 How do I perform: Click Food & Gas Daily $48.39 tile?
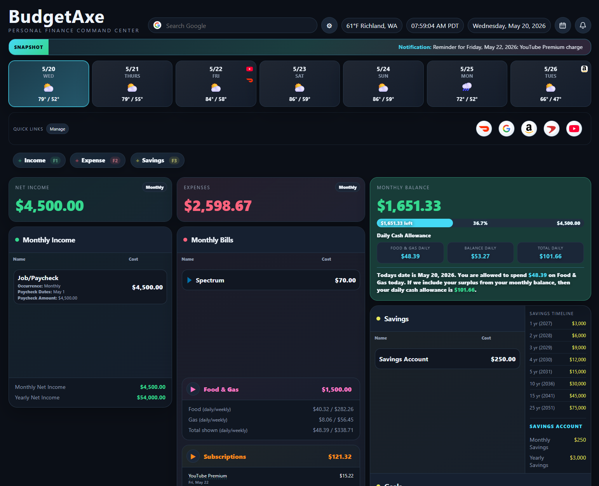pyautogui.click(x=410, y=253)
